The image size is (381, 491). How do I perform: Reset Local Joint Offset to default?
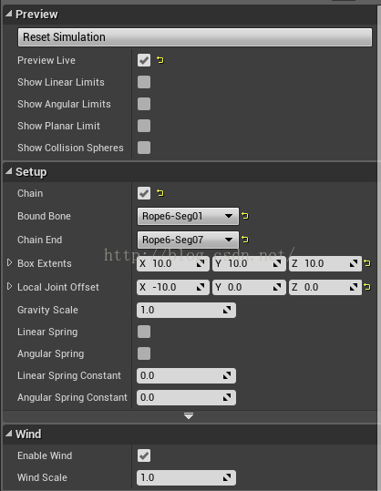(367, 287)
